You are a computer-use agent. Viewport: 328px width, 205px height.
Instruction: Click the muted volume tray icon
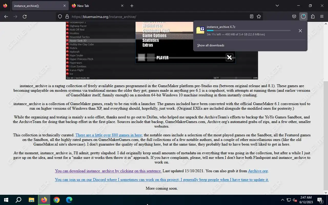point(295,200)
